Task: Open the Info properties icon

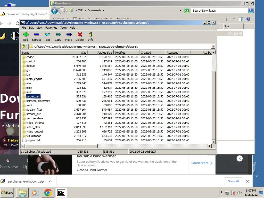Action: click(90, 36)
